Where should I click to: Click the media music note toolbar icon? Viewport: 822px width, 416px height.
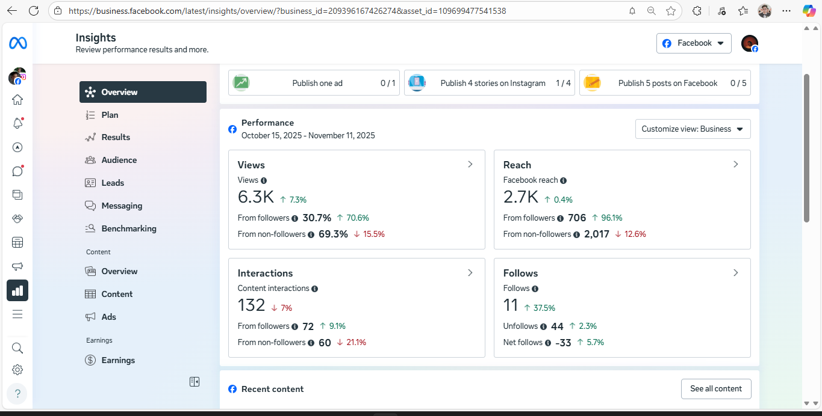tap(722, 11)
